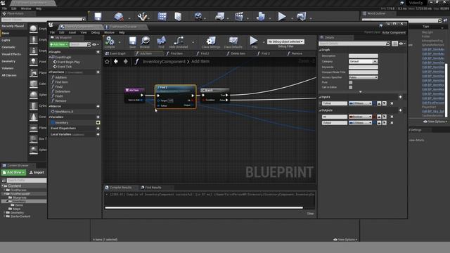Screen dimensions: 450x253
Task: Toggle the Details property matrix button
Action: [394, 44]
